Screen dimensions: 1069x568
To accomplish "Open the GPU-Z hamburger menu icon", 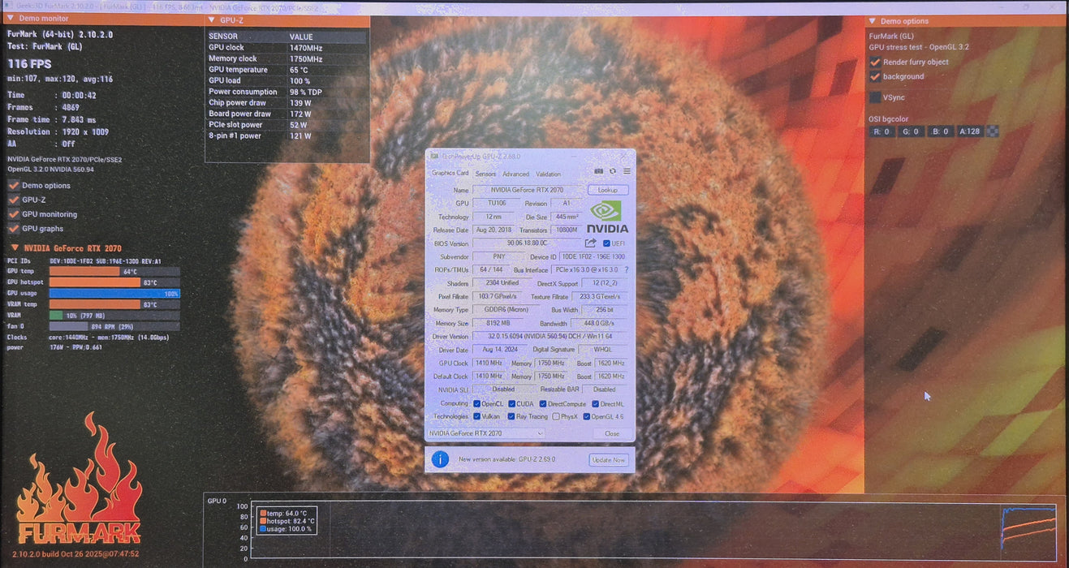I will pyautogui.click(x=627, y=171).
